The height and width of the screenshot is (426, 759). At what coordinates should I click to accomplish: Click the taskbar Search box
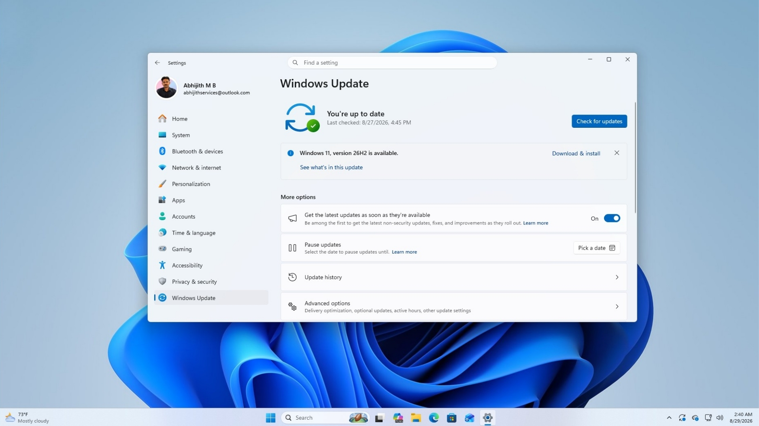pos(325,418)
